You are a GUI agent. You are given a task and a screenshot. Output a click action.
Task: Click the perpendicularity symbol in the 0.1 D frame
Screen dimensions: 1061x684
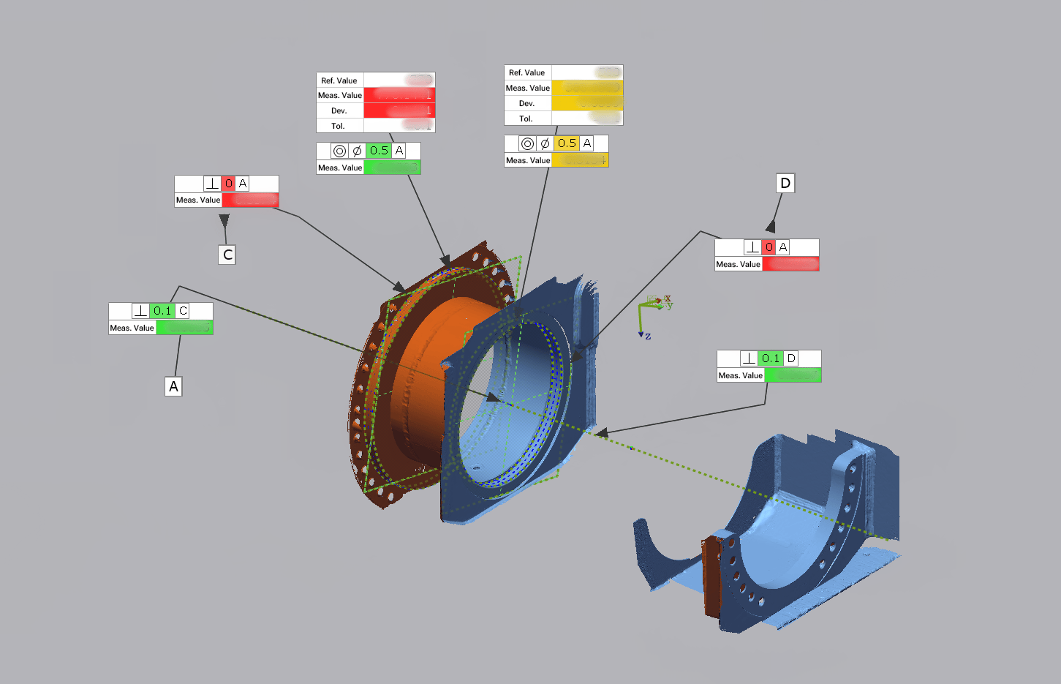pos(749,358)
